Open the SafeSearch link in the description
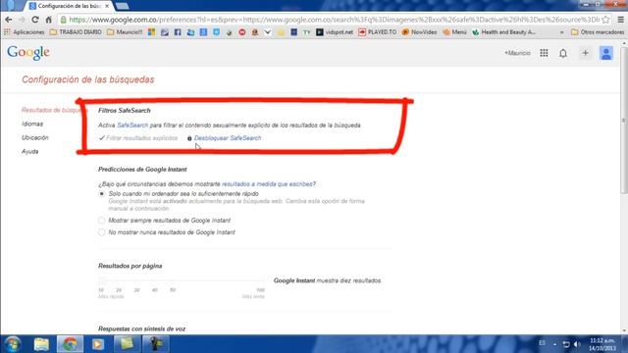This screenshot has height=353, width=628. coord(132,126)
